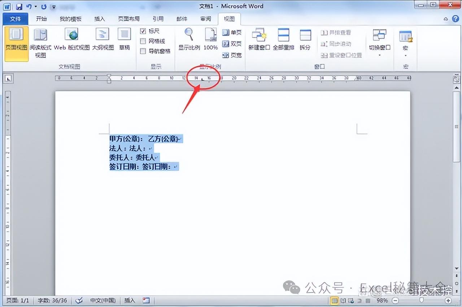
Task: Undo last action in quick access toolbar
Action: pos(29,6)
